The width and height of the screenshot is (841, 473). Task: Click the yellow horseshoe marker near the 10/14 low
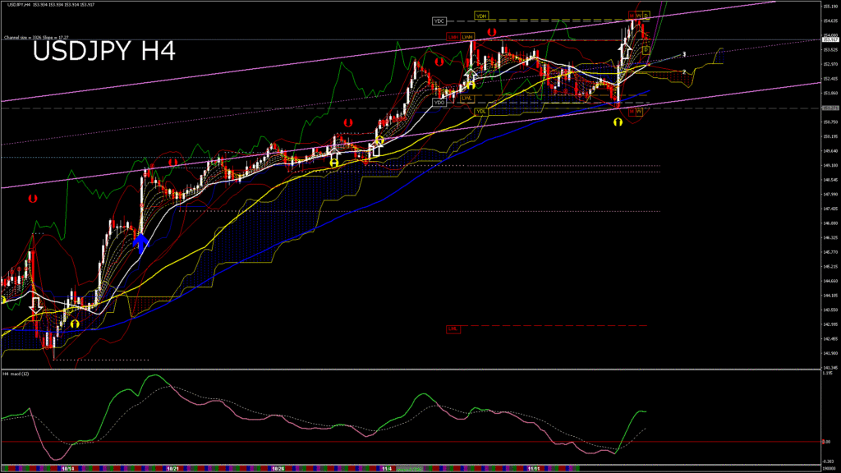[74, 324]
